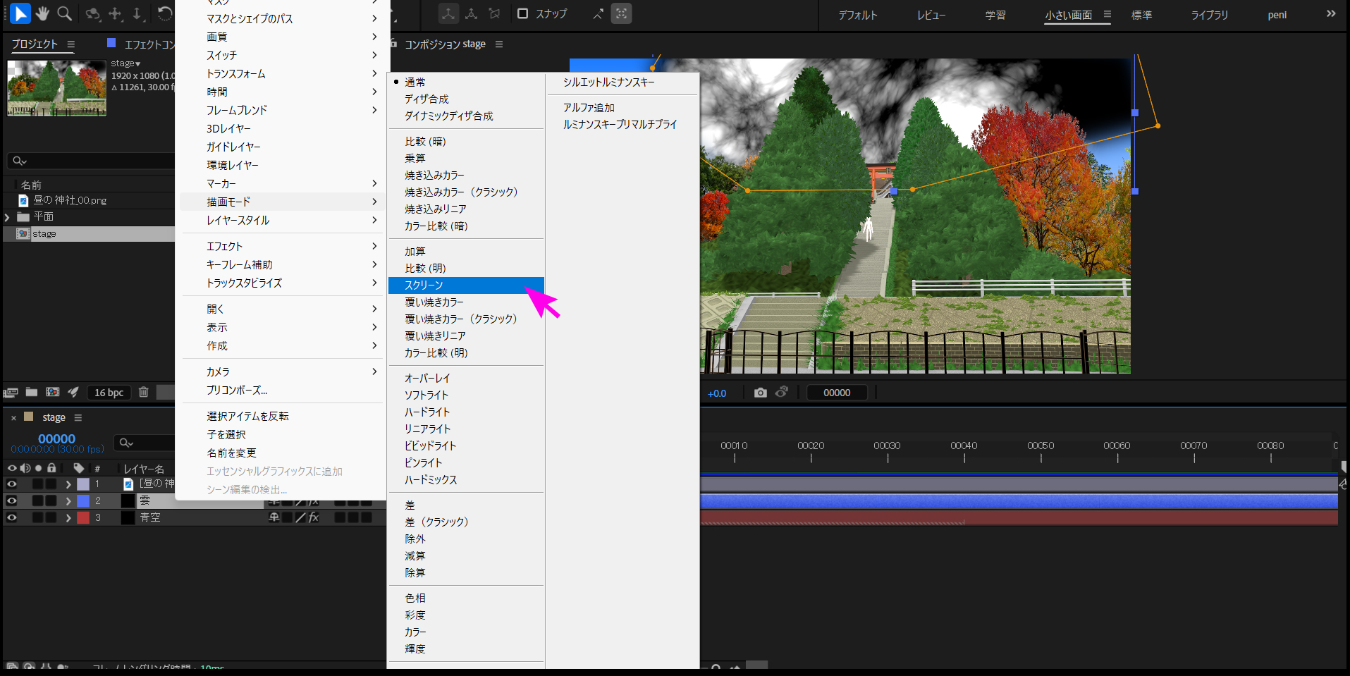Select 乗算 blending mode in submenu
The image size is (1350, 676).
(415, 159)
